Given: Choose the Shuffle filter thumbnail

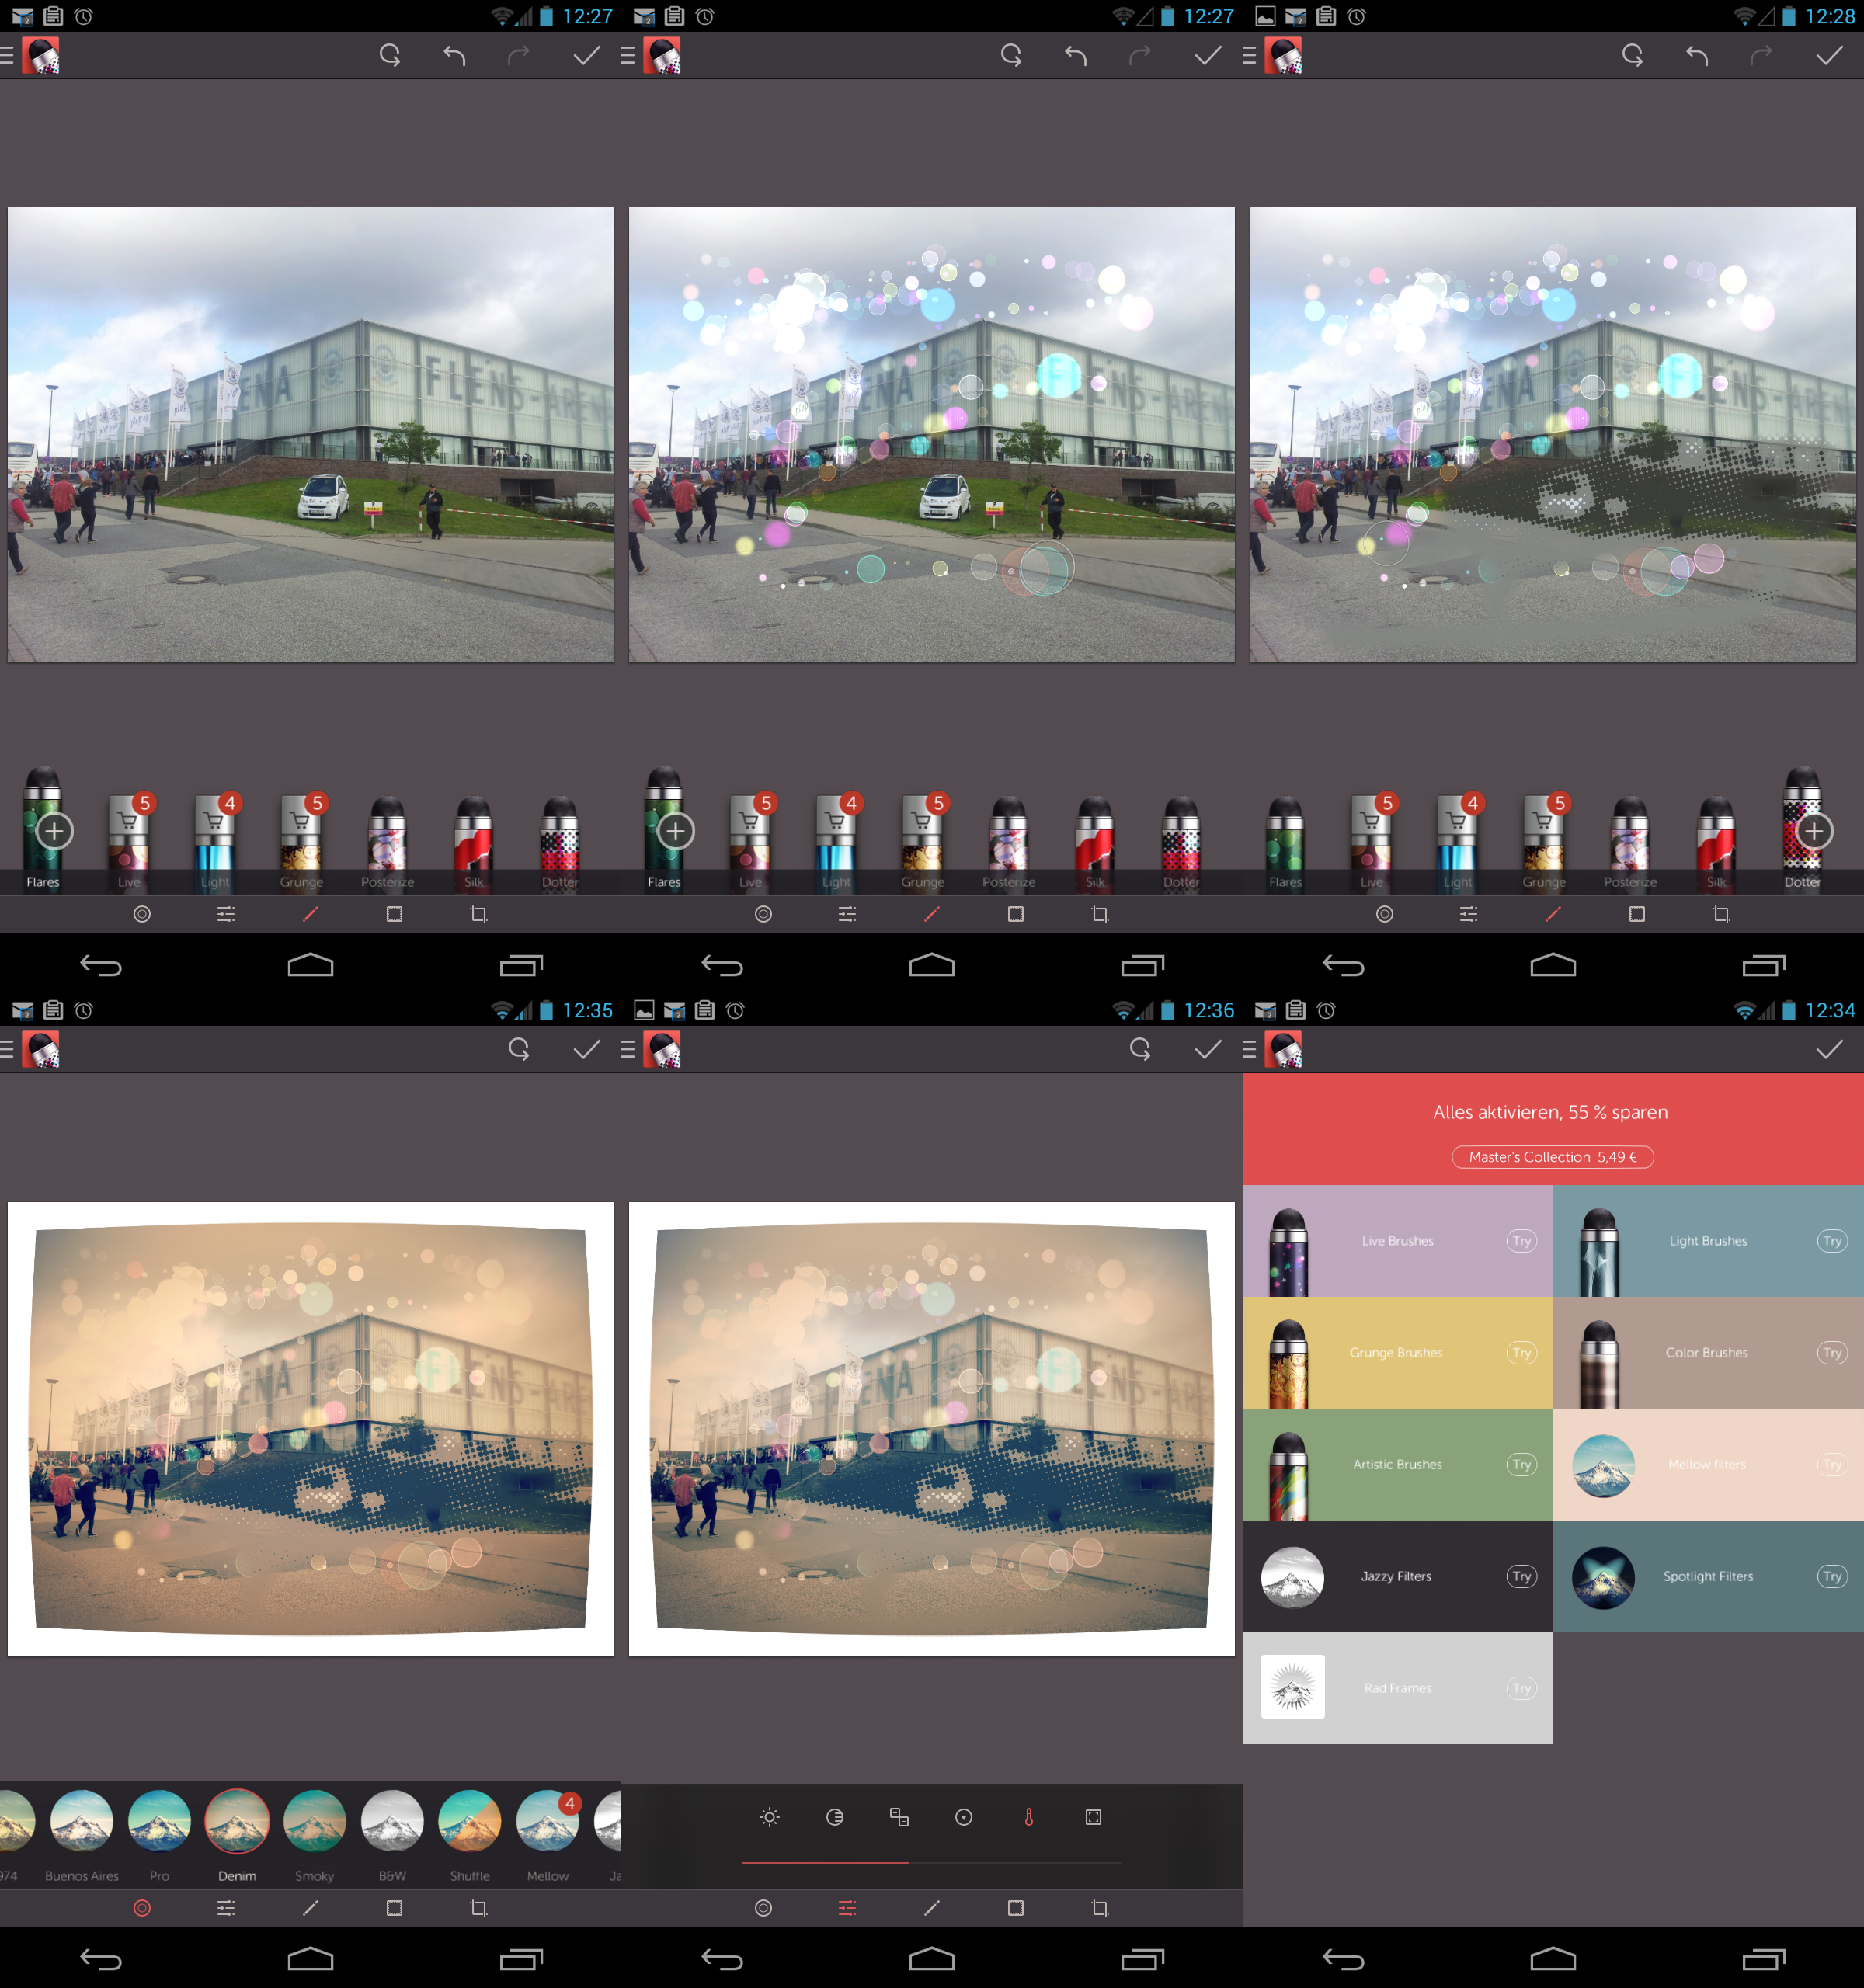Looking at the screenshot, I should click(x=470, y=1822).
